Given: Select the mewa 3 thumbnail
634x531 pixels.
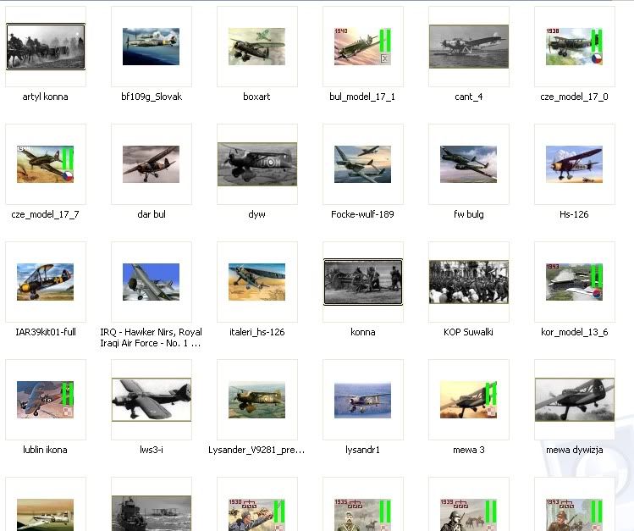Looking at the screenshot, I should (x=469, y=400).
